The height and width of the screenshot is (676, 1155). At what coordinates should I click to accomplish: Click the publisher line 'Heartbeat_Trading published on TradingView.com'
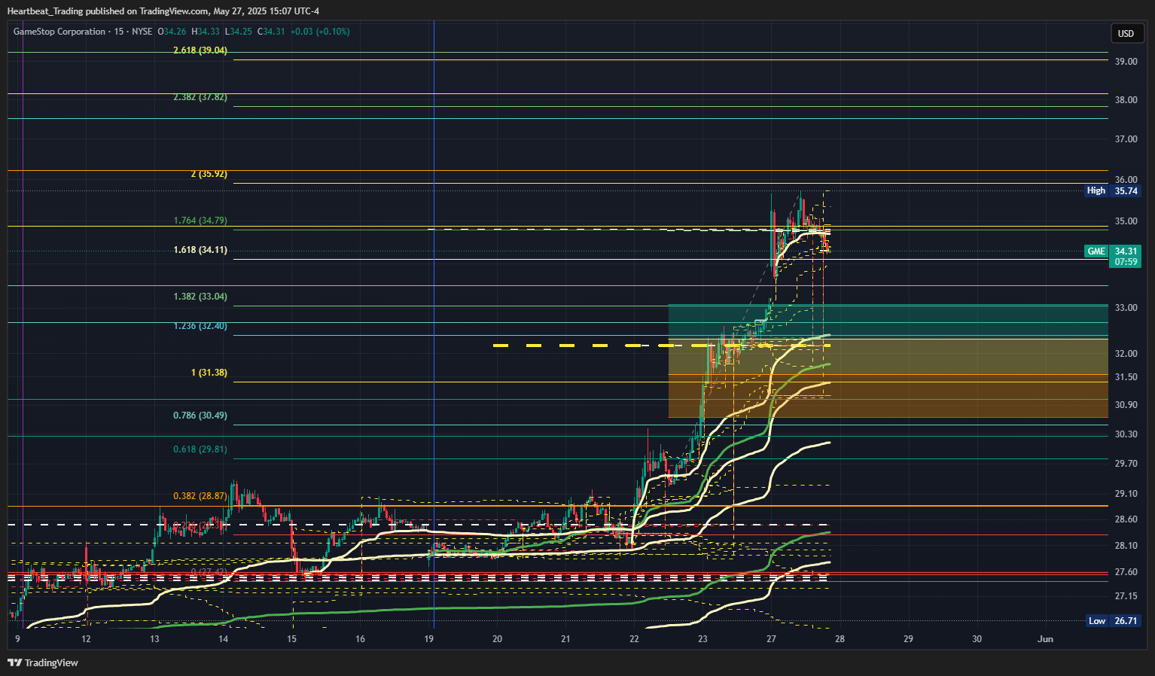coord(108,11)
